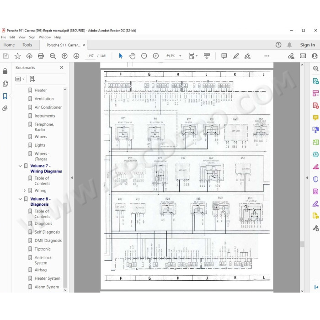Open the View menu
The image size is (320, 320).
point(22,37)
